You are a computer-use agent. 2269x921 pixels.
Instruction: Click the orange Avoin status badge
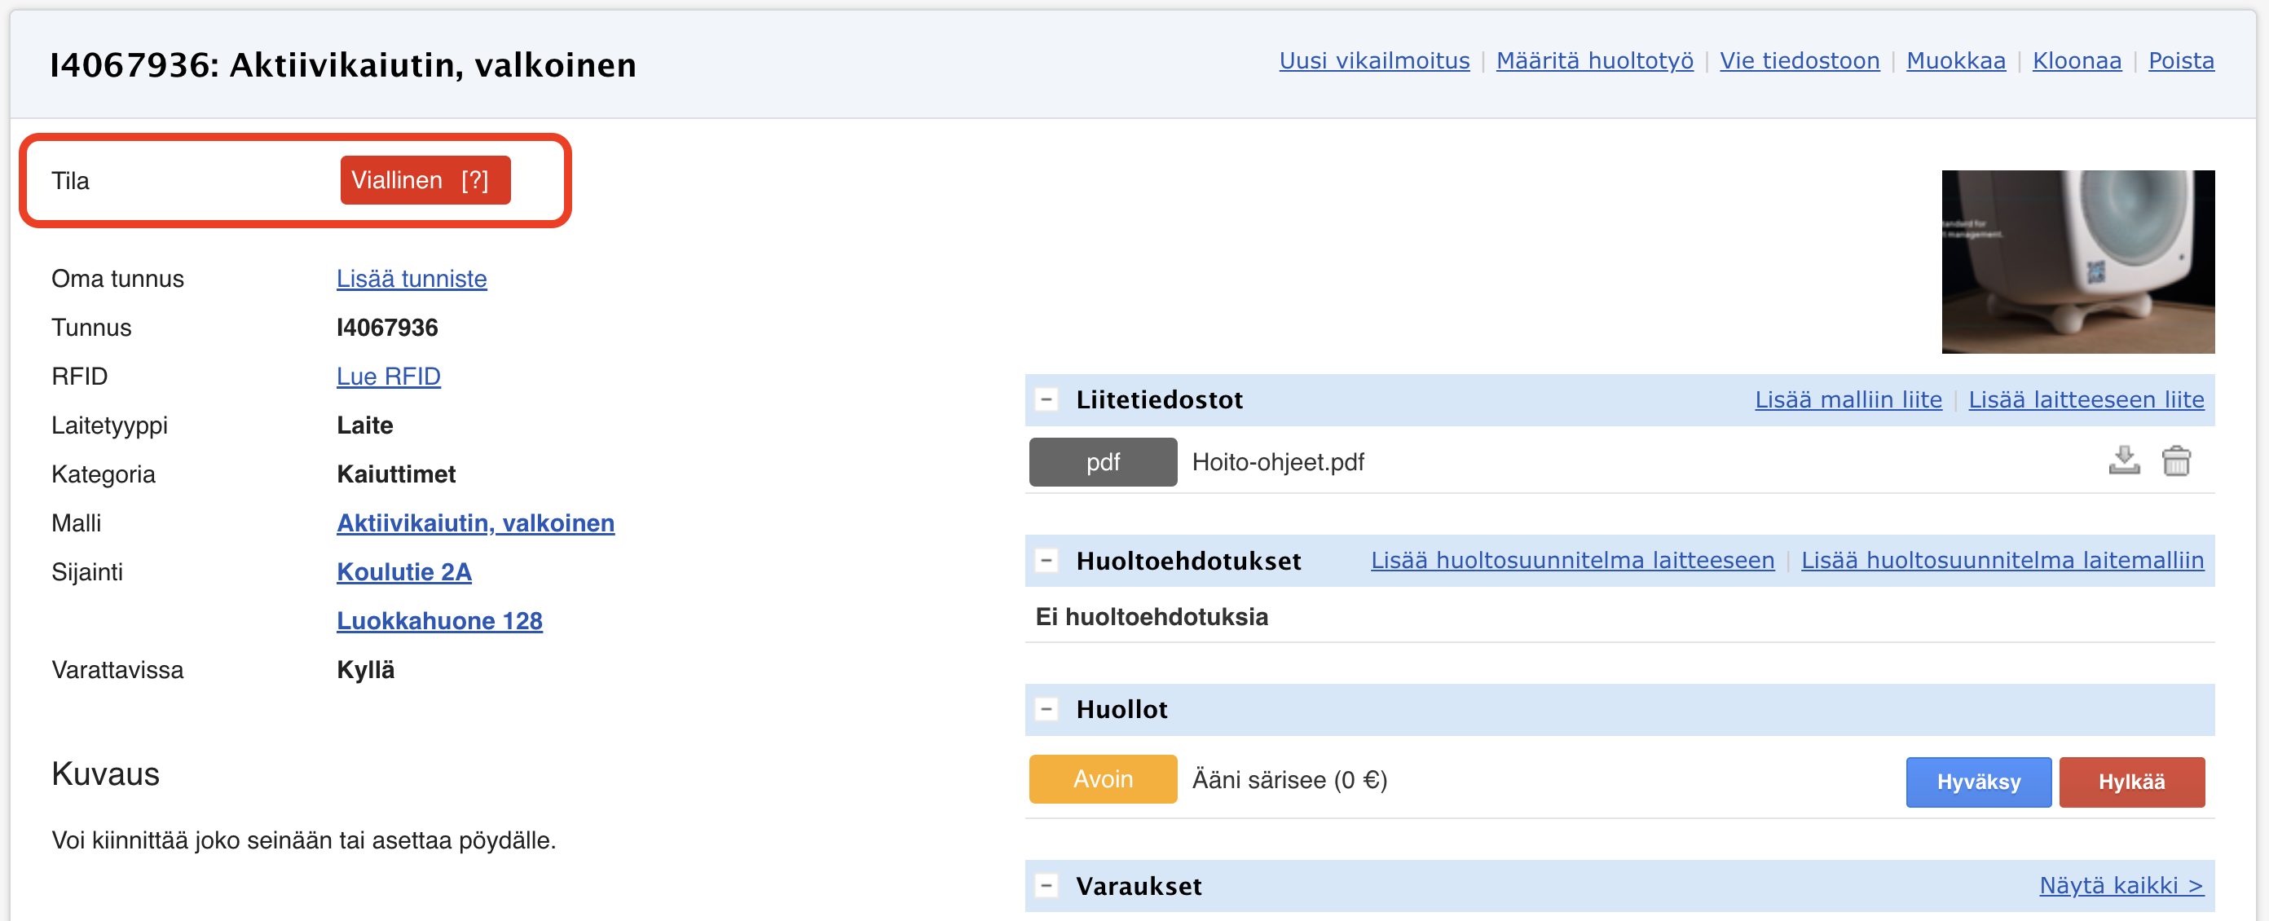point(1102,779)
